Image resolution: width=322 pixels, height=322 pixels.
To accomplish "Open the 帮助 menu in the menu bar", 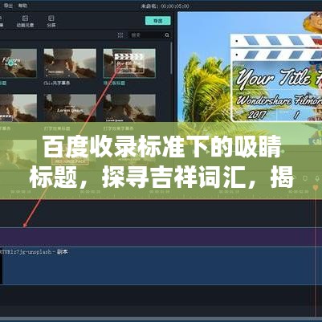I will (x=22, y=5).
